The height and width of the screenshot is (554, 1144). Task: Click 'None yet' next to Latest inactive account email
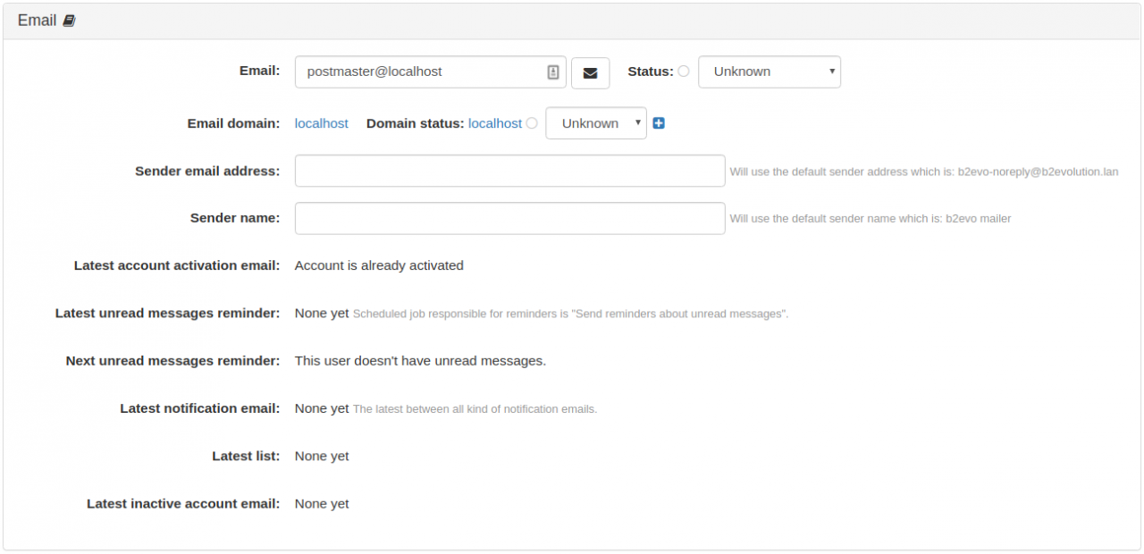322,504
